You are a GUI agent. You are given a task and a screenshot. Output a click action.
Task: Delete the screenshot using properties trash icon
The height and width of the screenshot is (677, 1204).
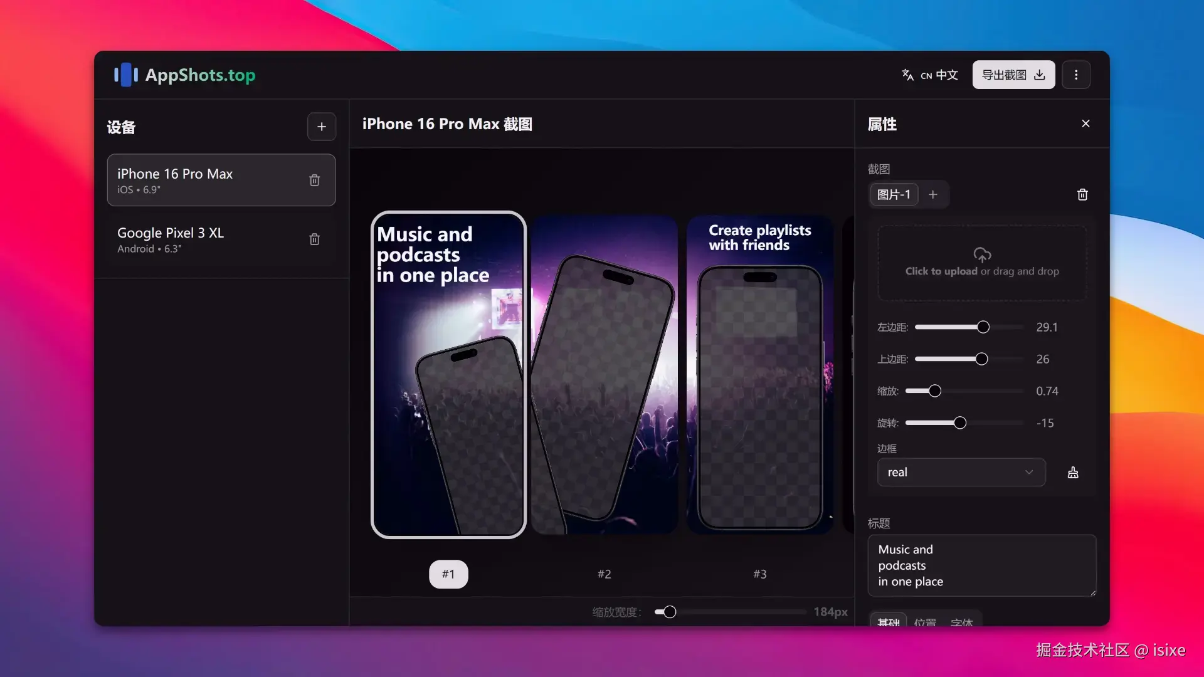click(1082, 195)
